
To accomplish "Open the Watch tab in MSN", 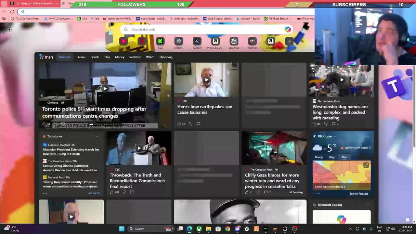I will (x=150, y=57).
